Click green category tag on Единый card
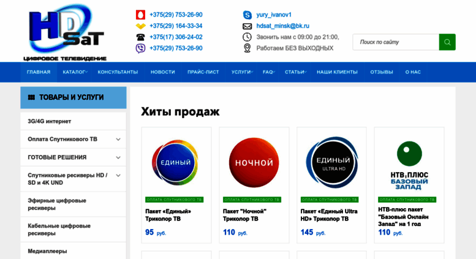 (174, 200)
